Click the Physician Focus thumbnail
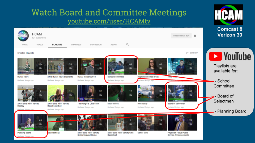This screenshot has height=143, width=255. click(182, 122)
